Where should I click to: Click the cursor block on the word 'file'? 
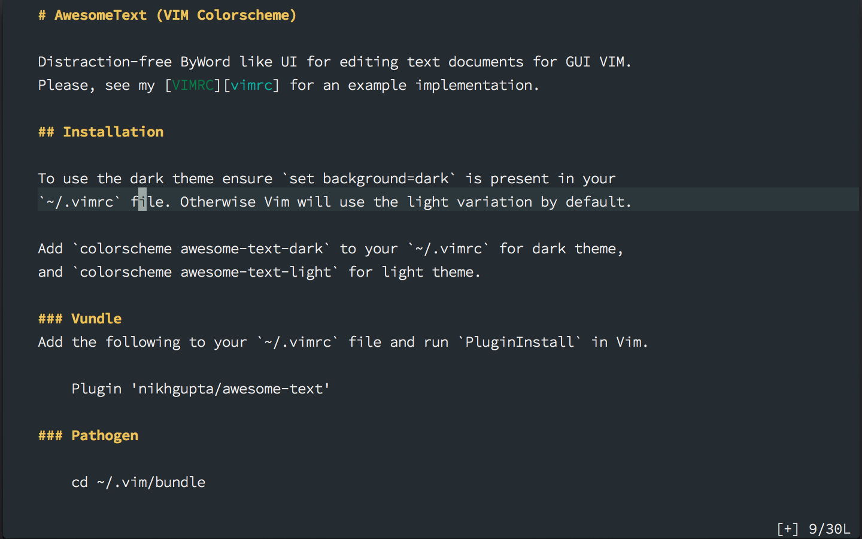[x=142, y=199]
